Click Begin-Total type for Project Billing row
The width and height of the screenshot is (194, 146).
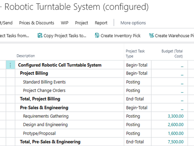tap(137, 73)
